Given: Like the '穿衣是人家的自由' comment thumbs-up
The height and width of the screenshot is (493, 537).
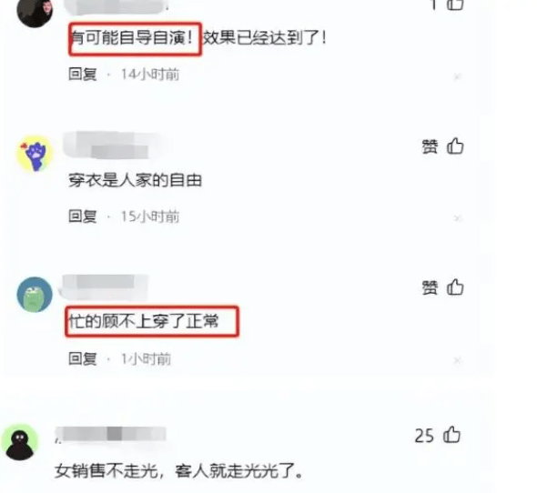Looking at the screenshot, I should [x=455, y=146].
